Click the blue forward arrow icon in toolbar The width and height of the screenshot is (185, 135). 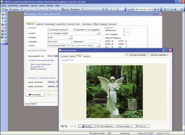pyautogui.click(x=107, y=9)
